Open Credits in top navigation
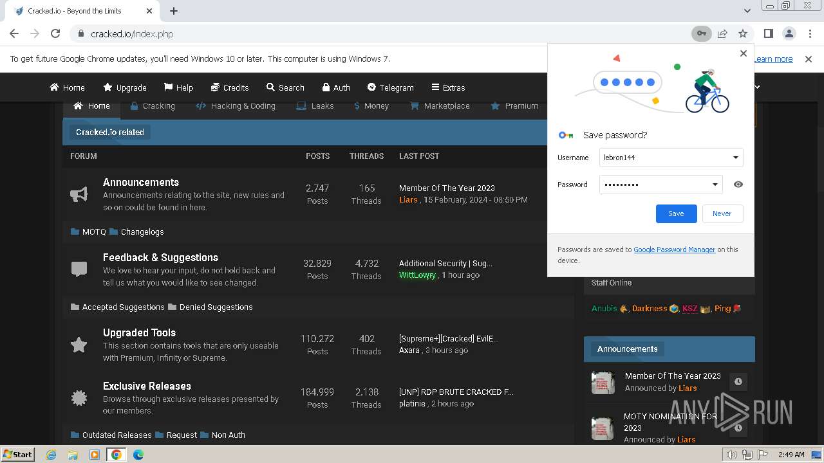Viewport: 824px width, 463px height. [230, 87]
